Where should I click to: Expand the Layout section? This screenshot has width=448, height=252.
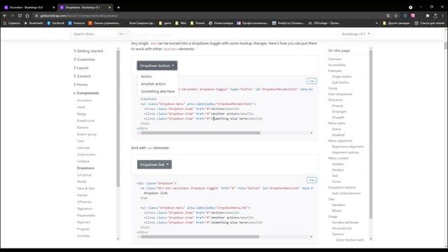[x=81, y=68]
